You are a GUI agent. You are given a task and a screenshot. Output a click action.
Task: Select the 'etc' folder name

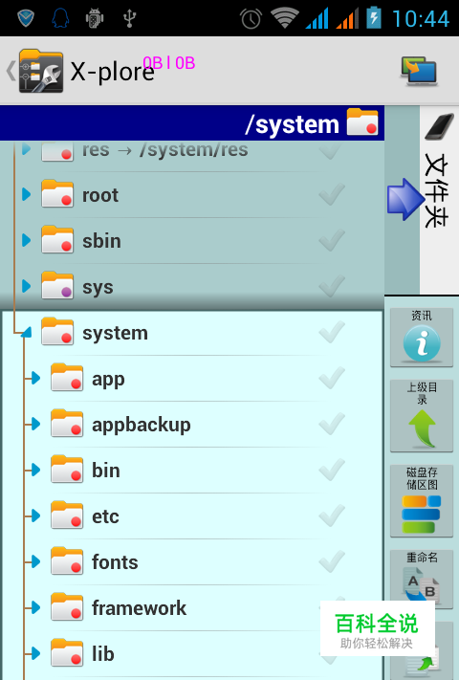pyautogui.click(x=105, y=516)
